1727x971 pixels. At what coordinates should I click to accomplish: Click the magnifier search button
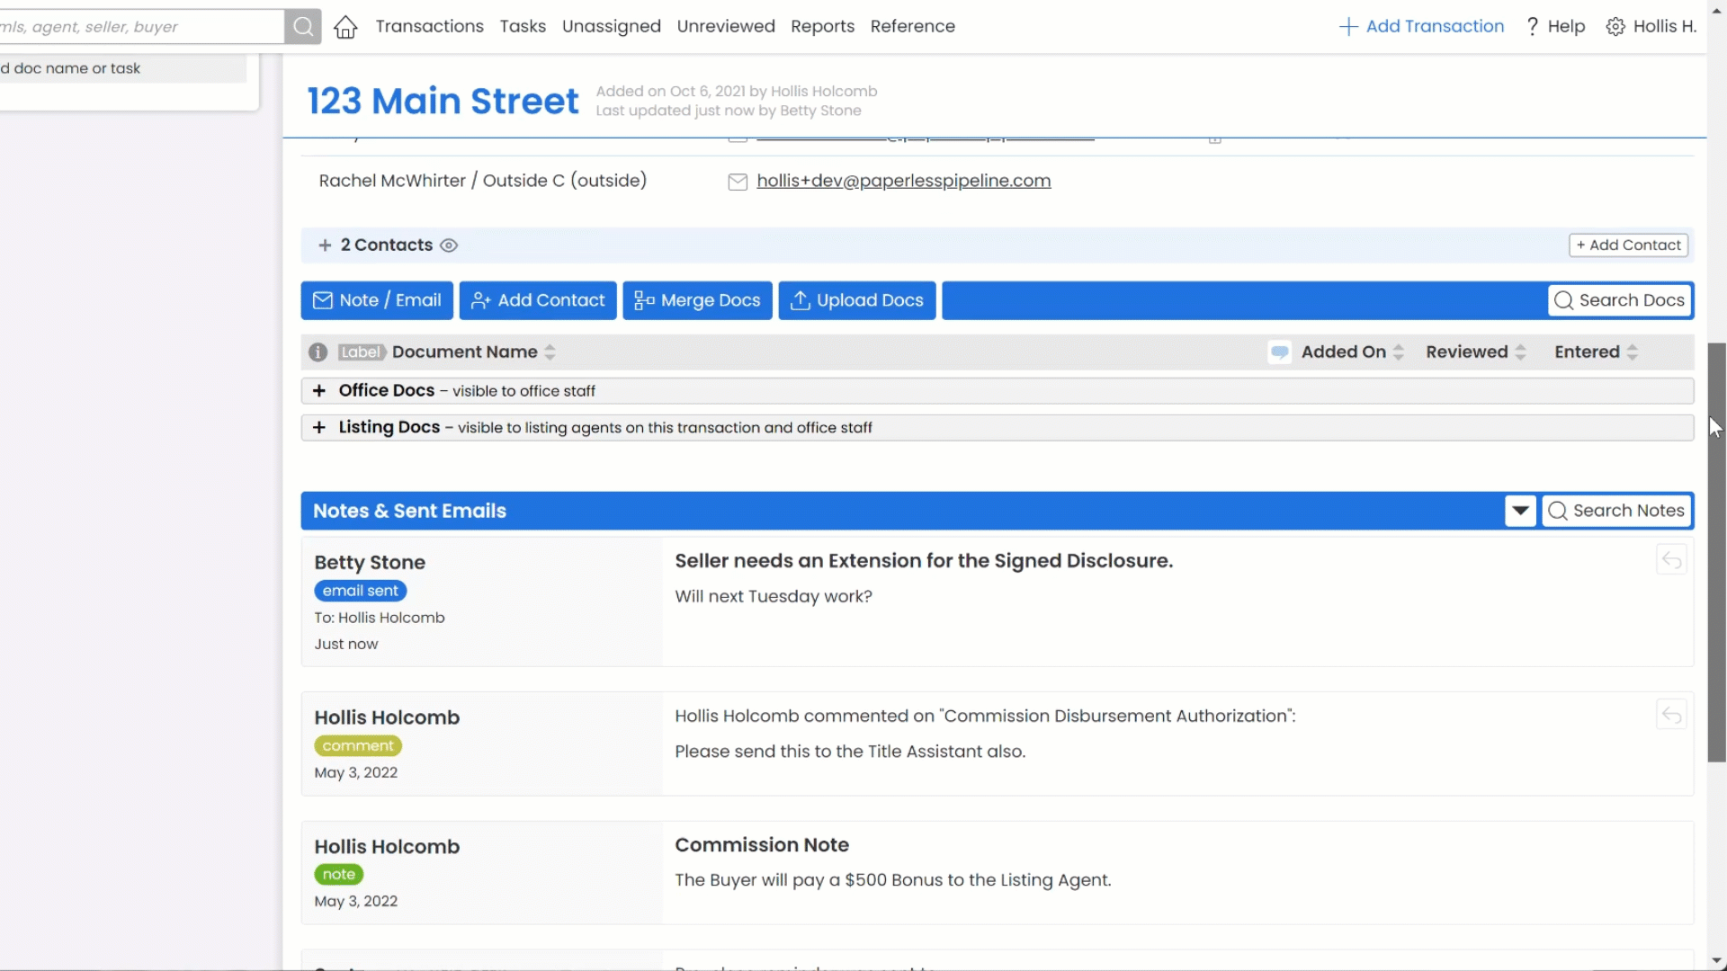[x=303, y=27]
